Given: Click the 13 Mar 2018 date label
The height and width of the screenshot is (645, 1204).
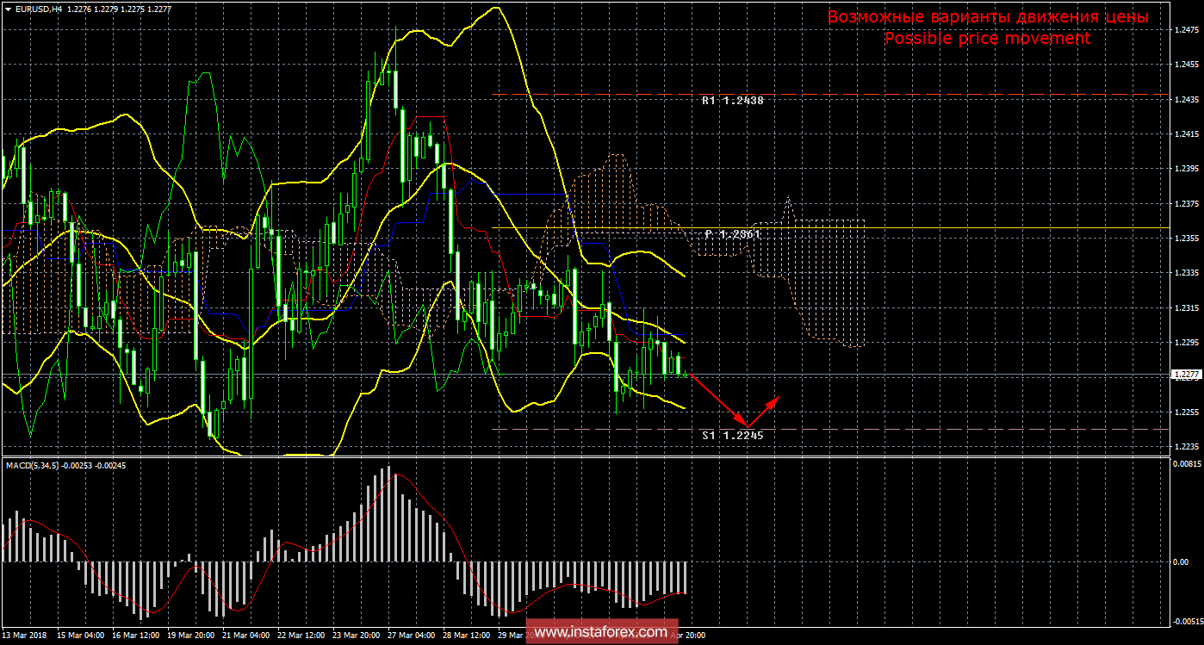Looking at the screenshot, I should click(26, 636).
